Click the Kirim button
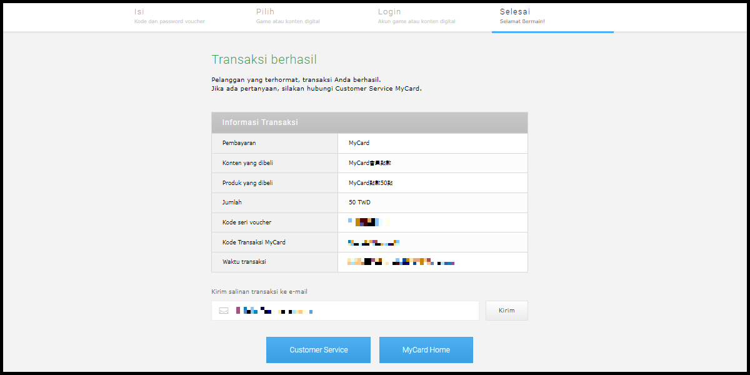The height and width of the screenshot is (375, 750). coord(507,311)
